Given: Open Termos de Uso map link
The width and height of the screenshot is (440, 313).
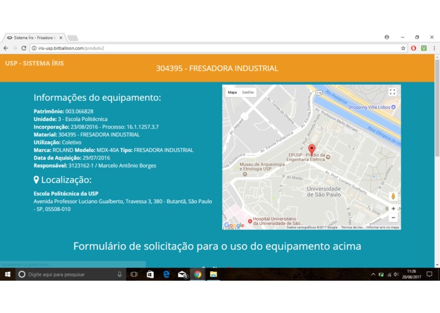Looking at the screenshot, I should (351, 227).
